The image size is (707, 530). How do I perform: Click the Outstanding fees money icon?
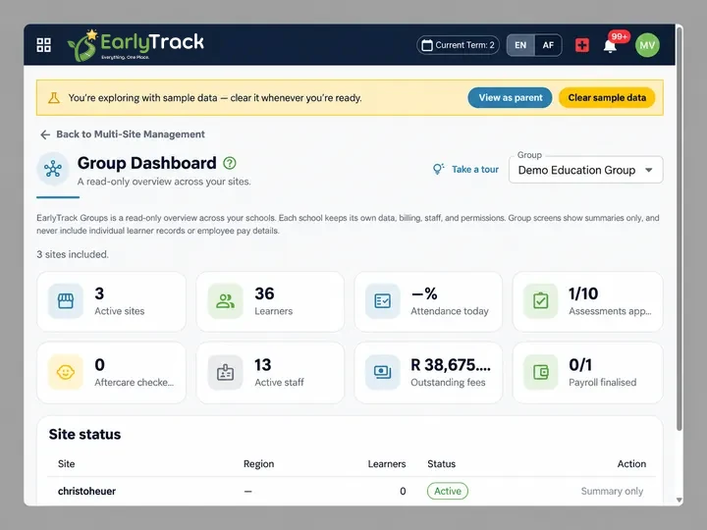click(x=383, y=372)
